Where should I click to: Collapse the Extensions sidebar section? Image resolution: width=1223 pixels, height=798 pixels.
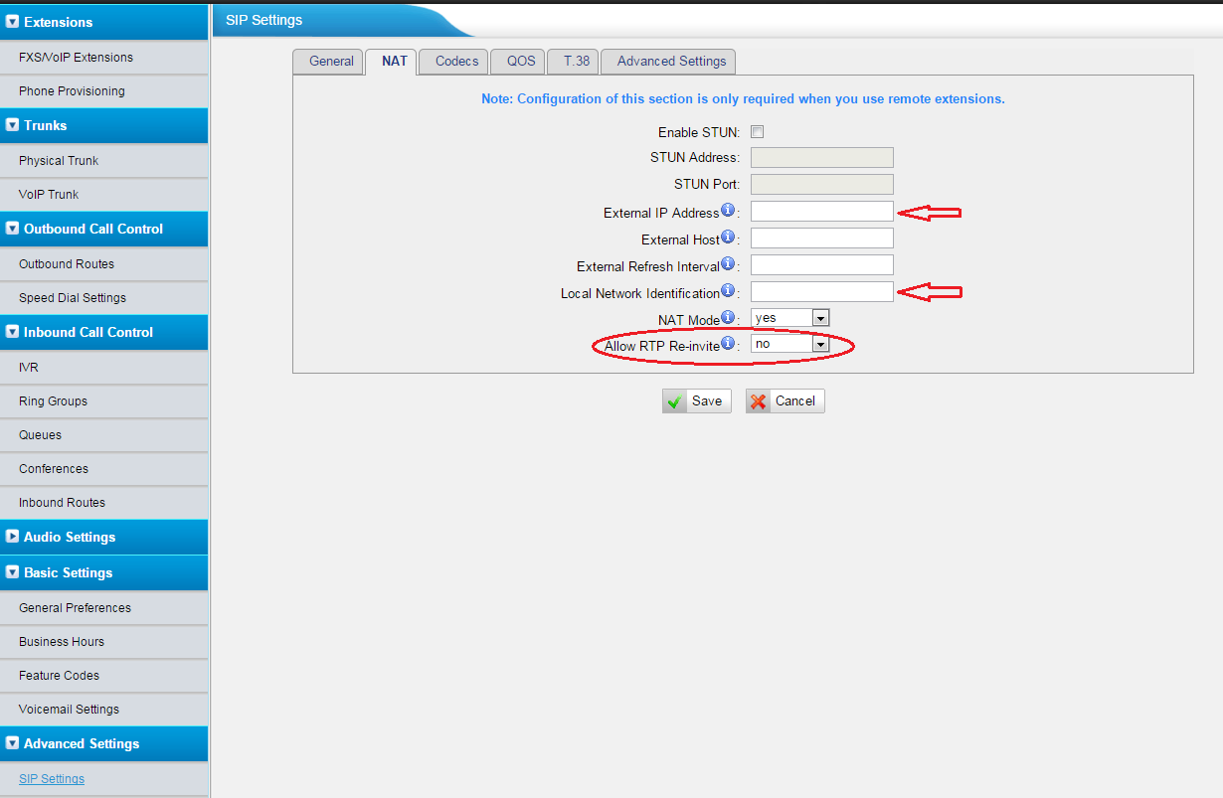(13, 22)
